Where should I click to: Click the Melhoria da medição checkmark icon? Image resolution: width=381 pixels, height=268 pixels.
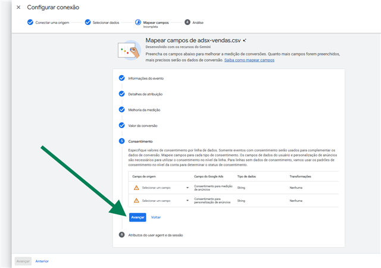point(121,110)
